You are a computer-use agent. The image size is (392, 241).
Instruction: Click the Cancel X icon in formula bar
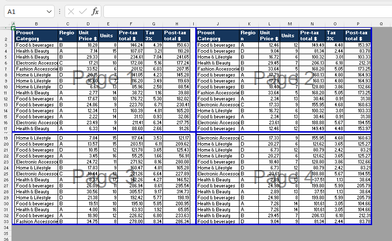point(71,11)
